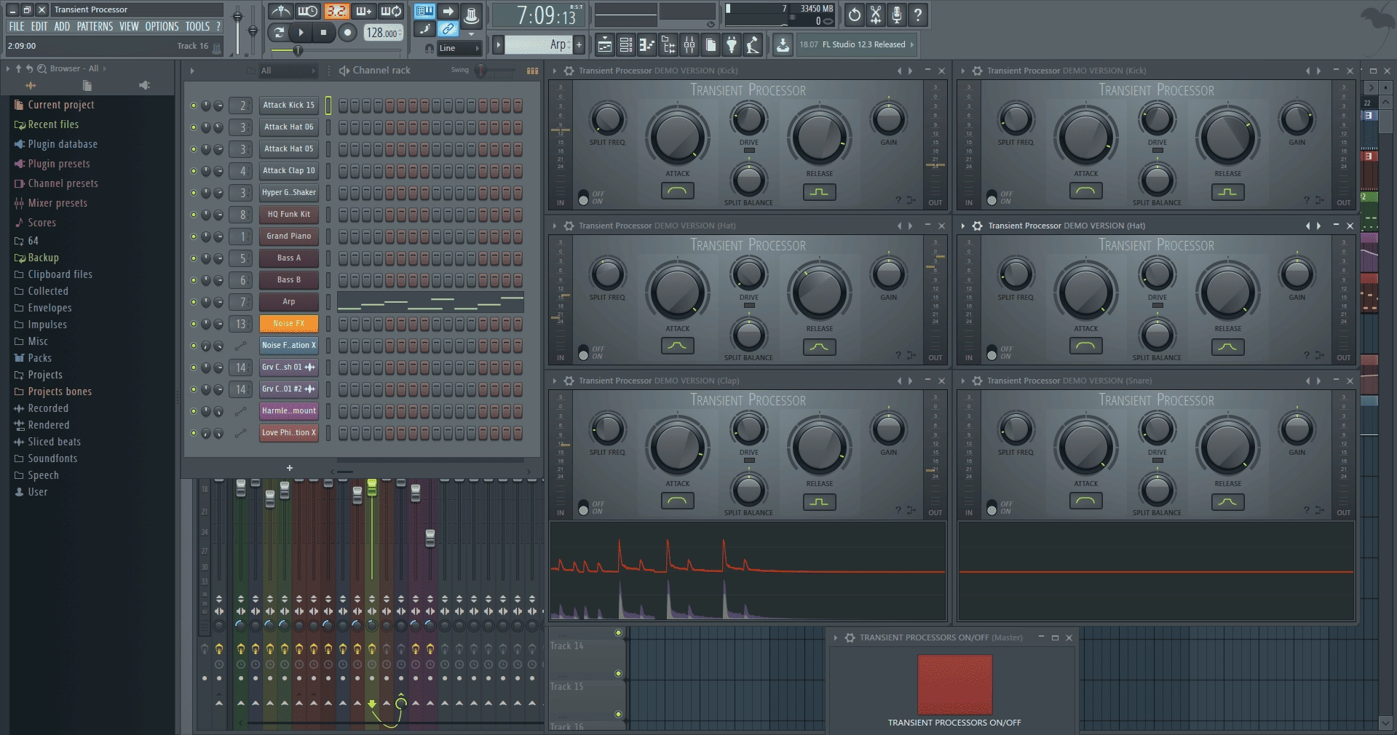
Task: Select the HQ Funk Kit channel button
Action: pyautogui.click(x=288, y=214)
